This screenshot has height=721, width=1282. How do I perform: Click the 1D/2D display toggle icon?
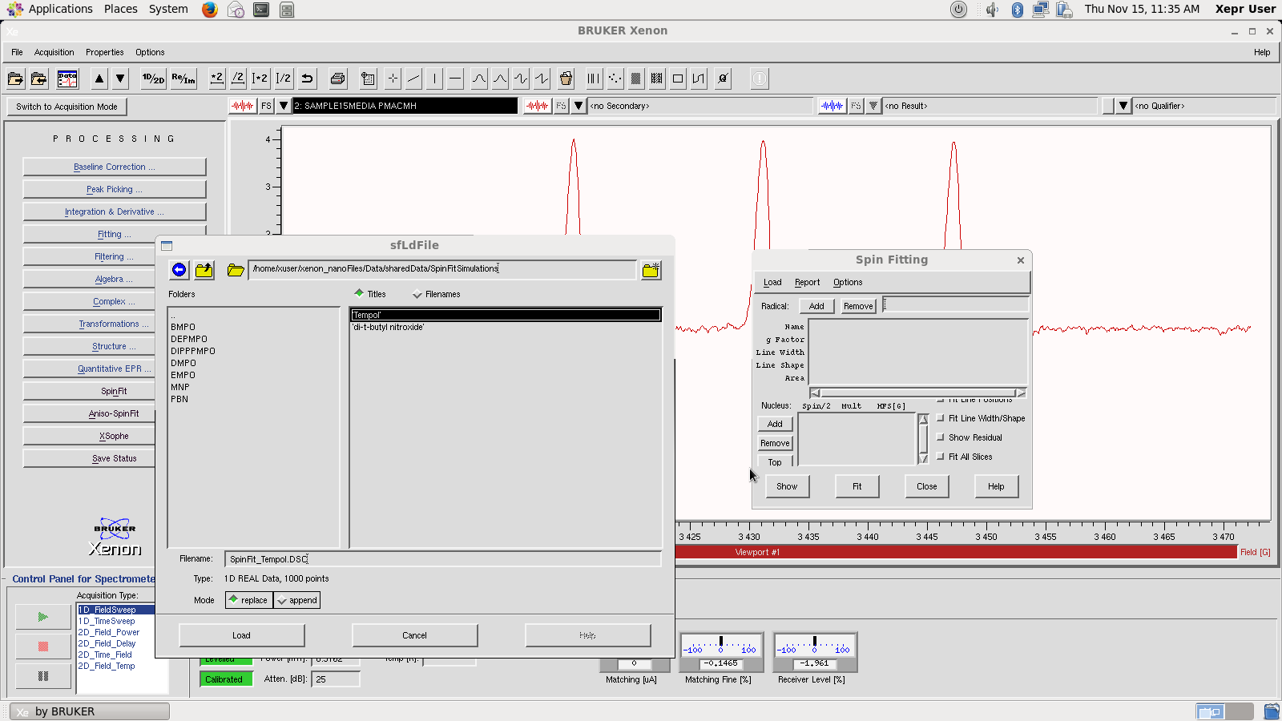point(153,79)
